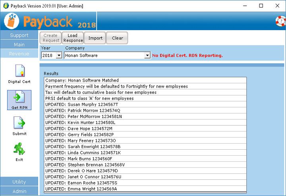Switch to the Main sidebar section
This screenshot has height=196, width=286.
point(19,45)
